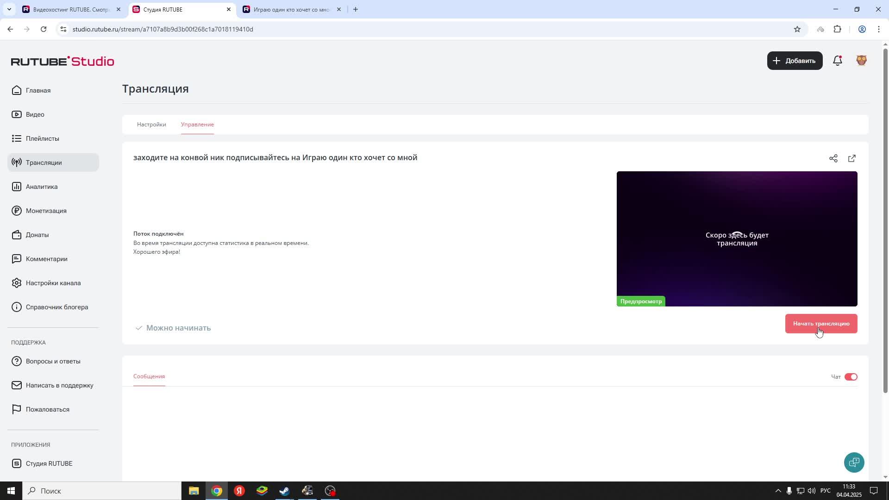The width and height of the screenshot is (889, 500).
Task: Open the Вопросы и ответы question icon
Action: [17, 361]
